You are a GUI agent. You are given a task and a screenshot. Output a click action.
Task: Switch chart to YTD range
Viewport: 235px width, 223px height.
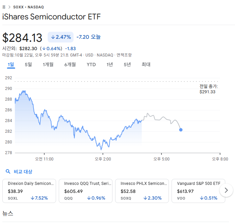pyautogui.click(x=91, y=65)
